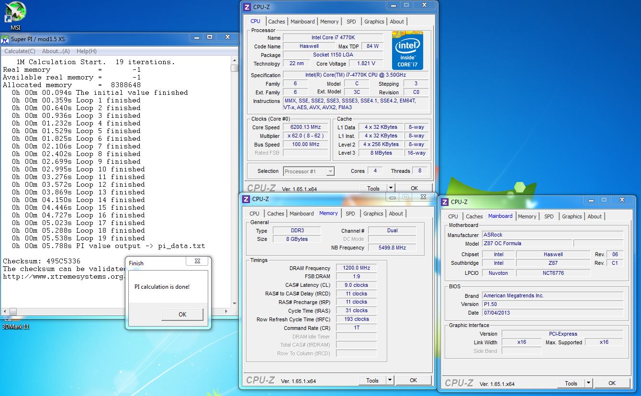The height and width of the screenshot is (396, 641).
Task: Select About tab in CPU-Z Mainboard window
Action: (595, 216)
